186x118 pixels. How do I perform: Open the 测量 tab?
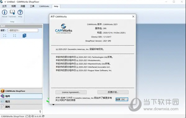pyautogui.click(x=23, y=6)
